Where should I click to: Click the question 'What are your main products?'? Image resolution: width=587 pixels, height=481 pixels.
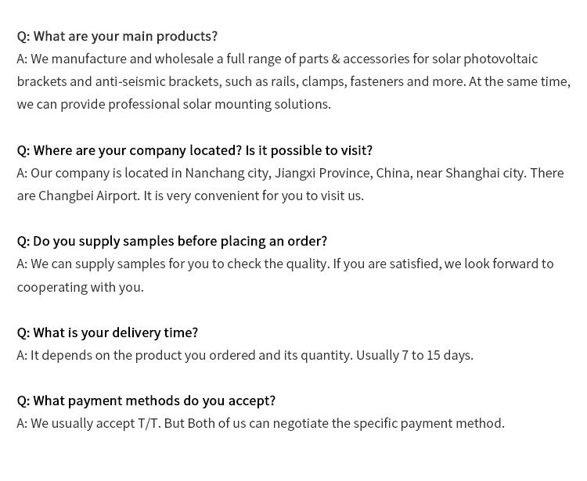[117, 36]
